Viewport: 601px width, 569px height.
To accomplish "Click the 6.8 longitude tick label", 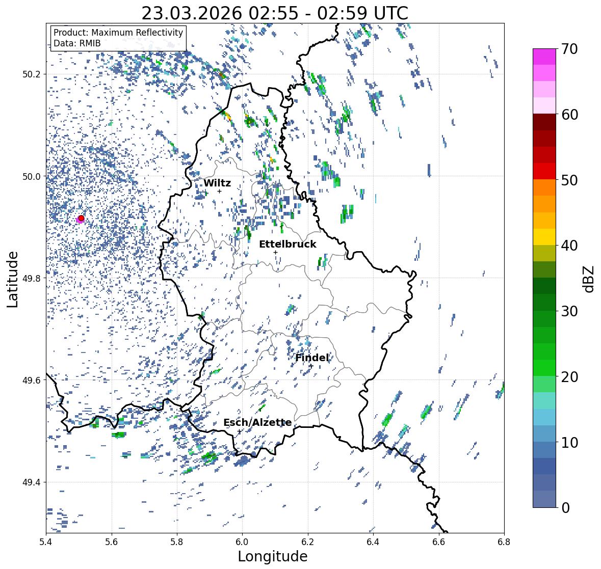I will pyautogui.click(x=504, y=542).
